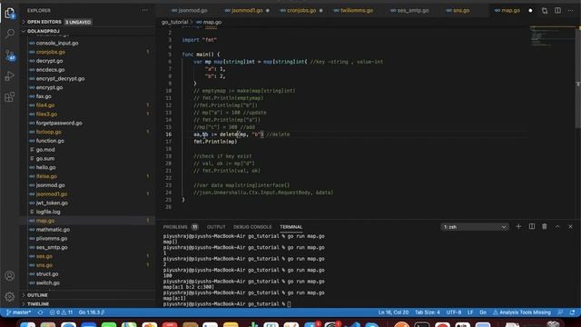Image resolution: width=581 pixels, height=327 pixels.
Task: Change Tab Size: 4 indentation setting
Action: point(428,312)
